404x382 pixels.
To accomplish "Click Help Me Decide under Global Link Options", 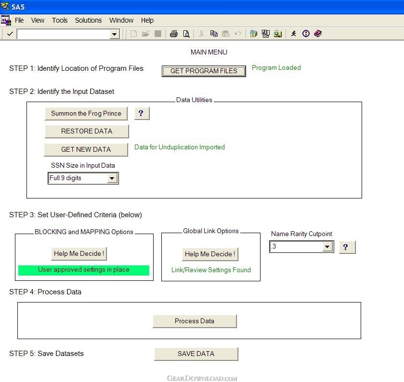I will pos(210,254).
